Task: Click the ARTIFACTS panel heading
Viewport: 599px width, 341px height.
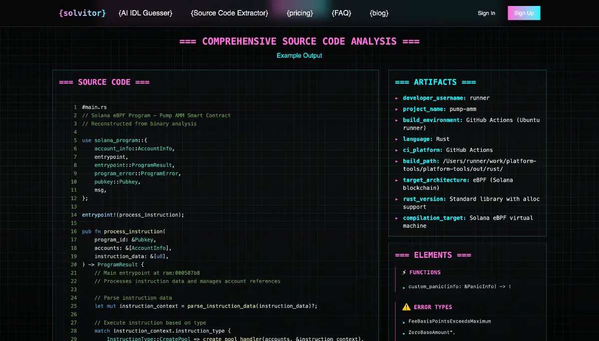Action: [x=435, y=82]
